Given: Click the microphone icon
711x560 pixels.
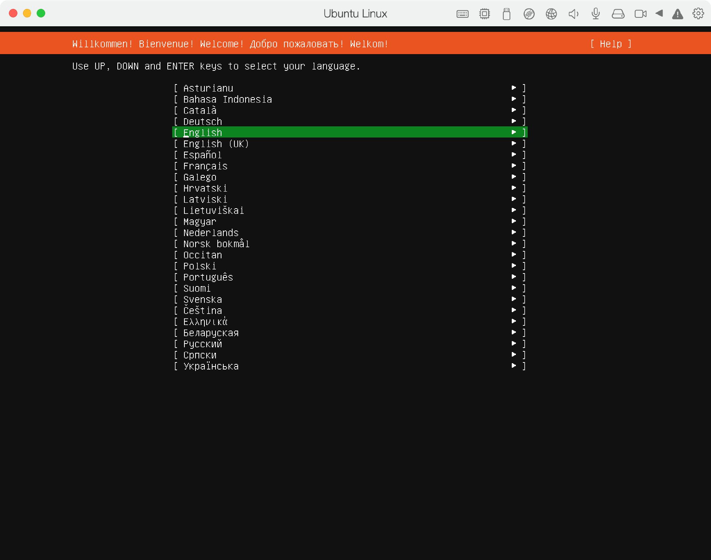Looking at the screenshot, I should coord(595,14).
